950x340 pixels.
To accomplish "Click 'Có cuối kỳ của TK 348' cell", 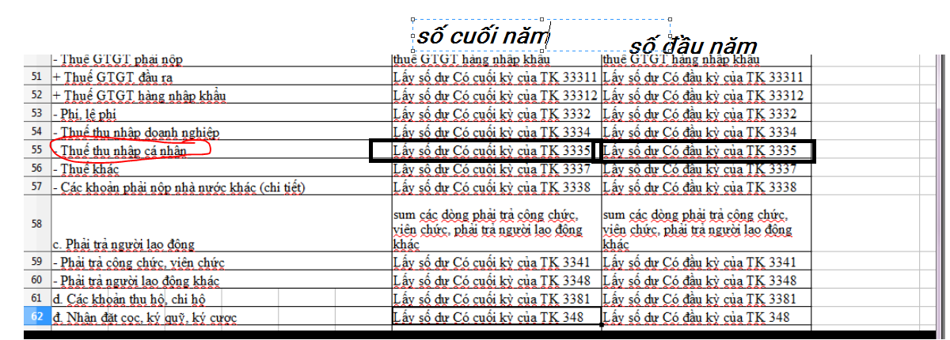I will click(496, 316).
